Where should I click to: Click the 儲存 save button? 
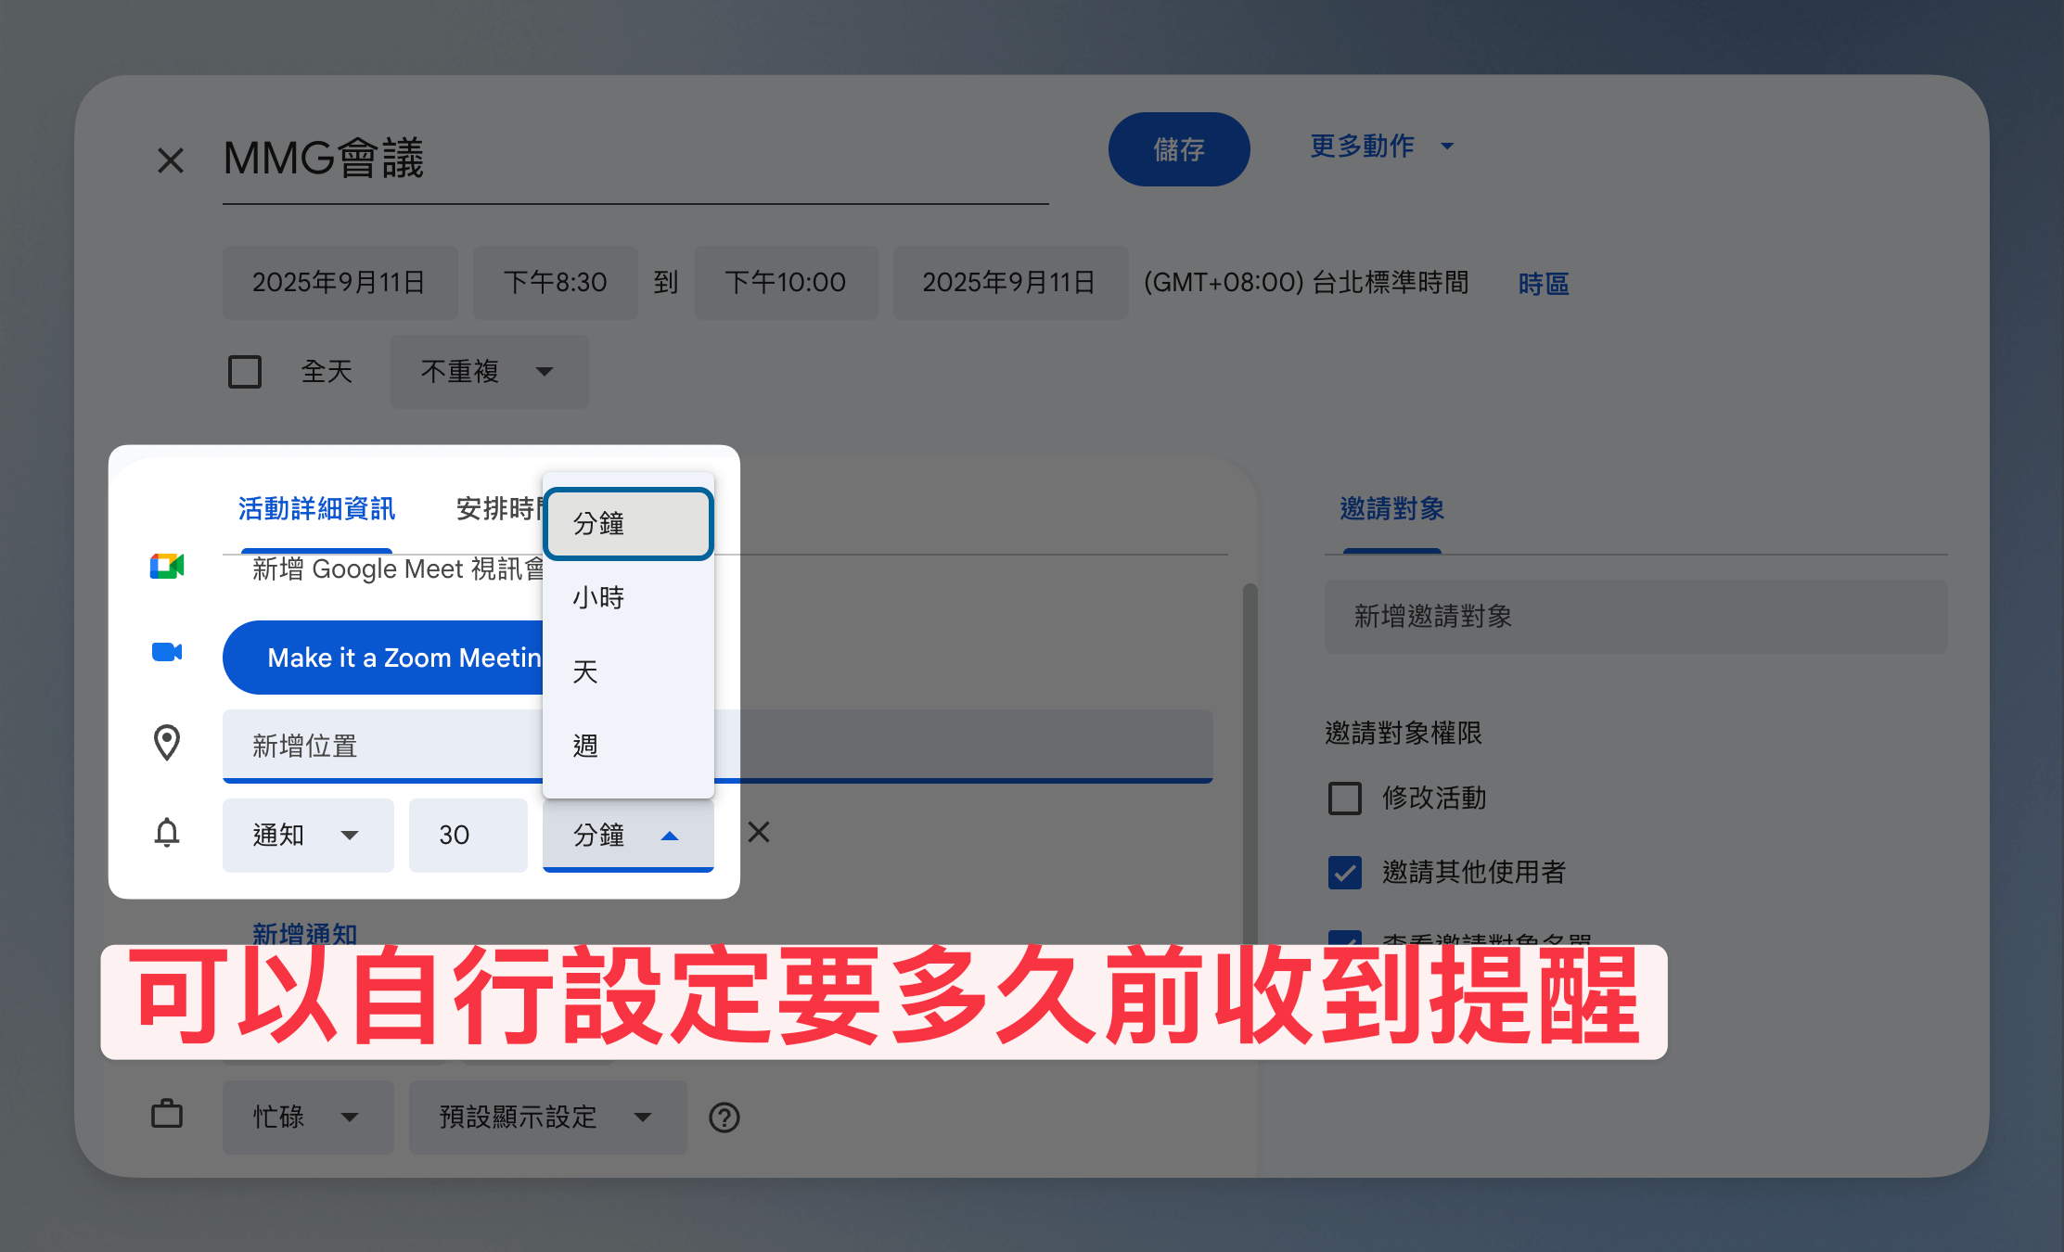pyautogui.click(x=1178, y=149)
